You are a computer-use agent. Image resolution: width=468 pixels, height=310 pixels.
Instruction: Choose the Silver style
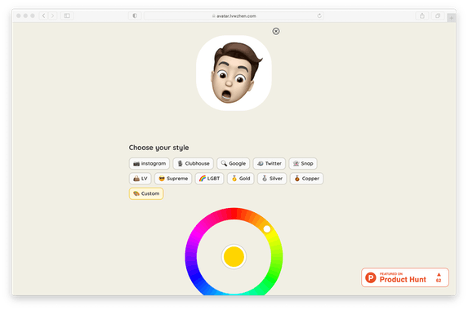point(272,178)
